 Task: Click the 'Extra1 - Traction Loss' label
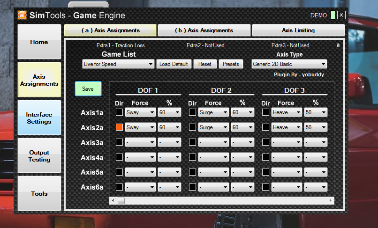click(121, 45)
